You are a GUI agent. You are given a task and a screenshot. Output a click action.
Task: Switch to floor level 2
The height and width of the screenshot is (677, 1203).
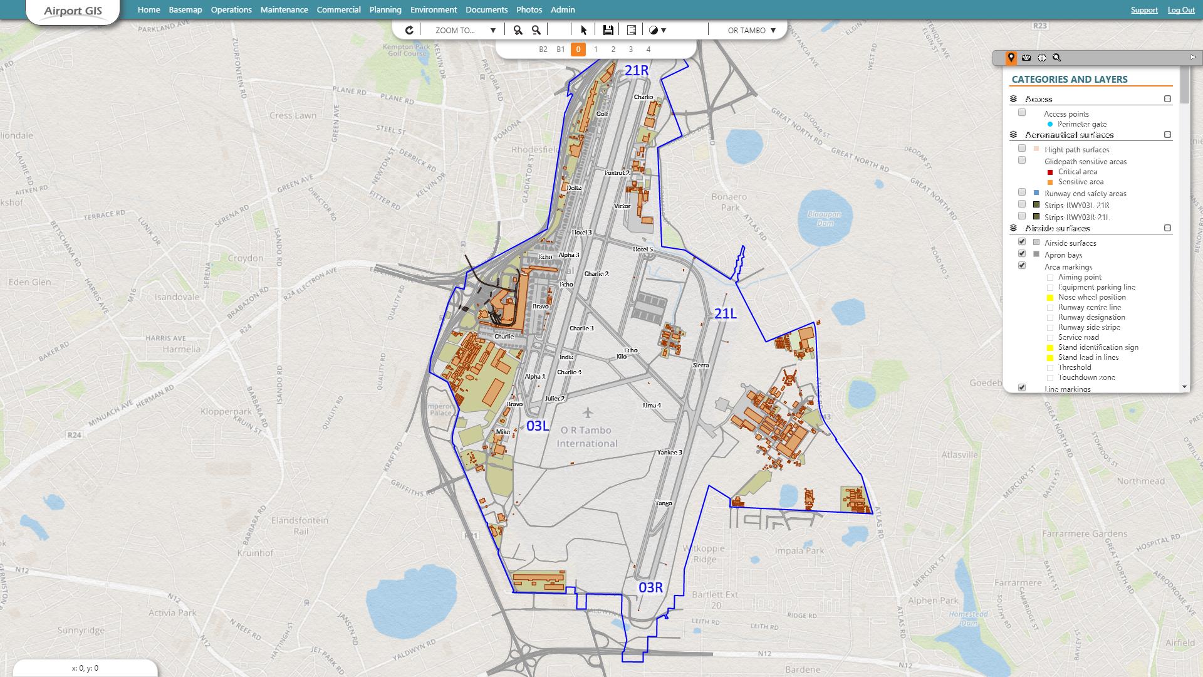click(613, 50)
